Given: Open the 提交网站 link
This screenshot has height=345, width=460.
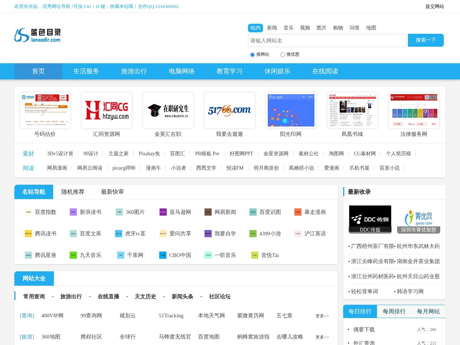Looking at the screenshot, I should 434,6.
